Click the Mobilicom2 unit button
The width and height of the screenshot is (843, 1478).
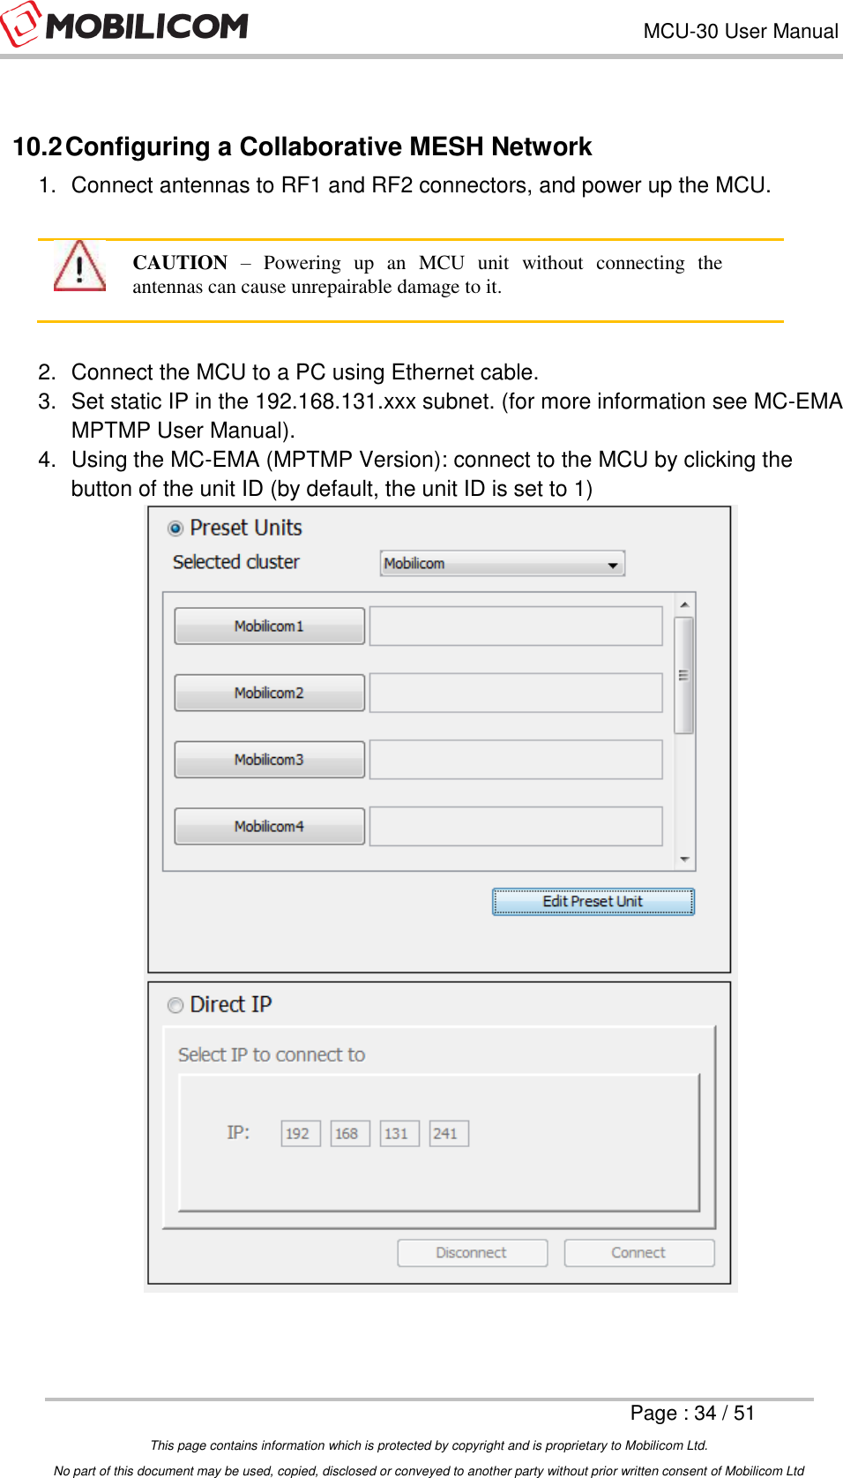pos(269,693)
